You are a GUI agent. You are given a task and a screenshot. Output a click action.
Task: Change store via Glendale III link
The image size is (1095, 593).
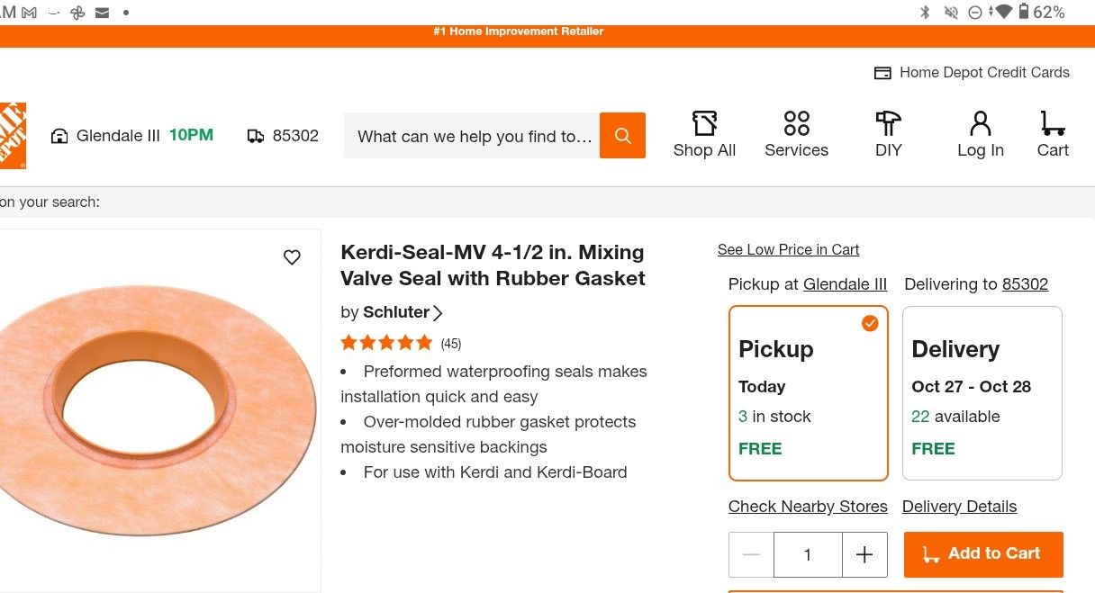click(x=845, y=283)
